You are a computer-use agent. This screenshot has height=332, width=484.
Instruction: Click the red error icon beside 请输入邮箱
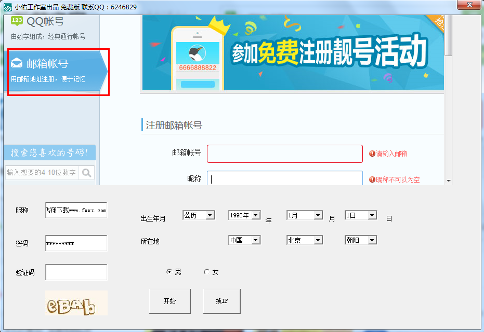coord(373,154)
